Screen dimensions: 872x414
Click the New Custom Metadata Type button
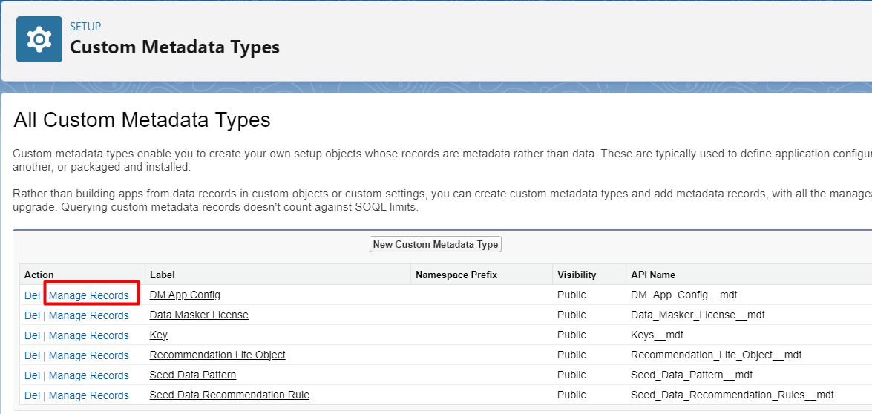[x=436, y=244]
